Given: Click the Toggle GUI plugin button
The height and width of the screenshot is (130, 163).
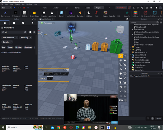Looking at the screenshot, I should (x=112, y=16).
